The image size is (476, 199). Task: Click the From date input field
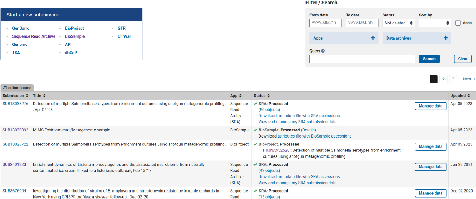point(325,23)
